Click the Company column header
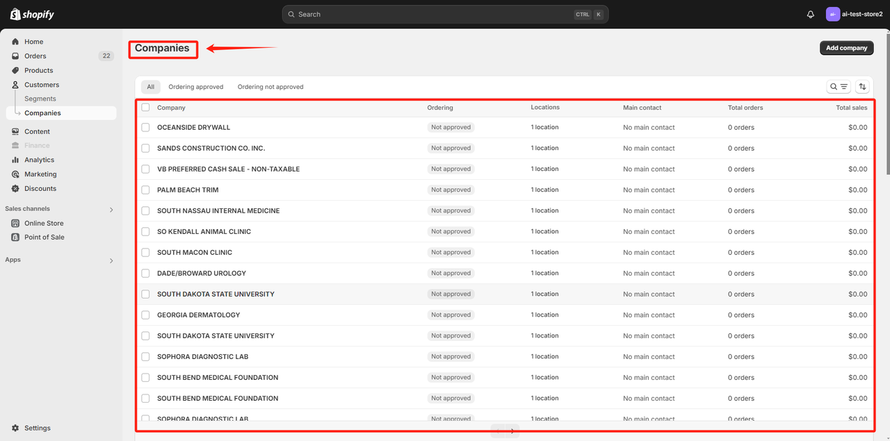Viewport: 890px width, 441px height. 171,108
